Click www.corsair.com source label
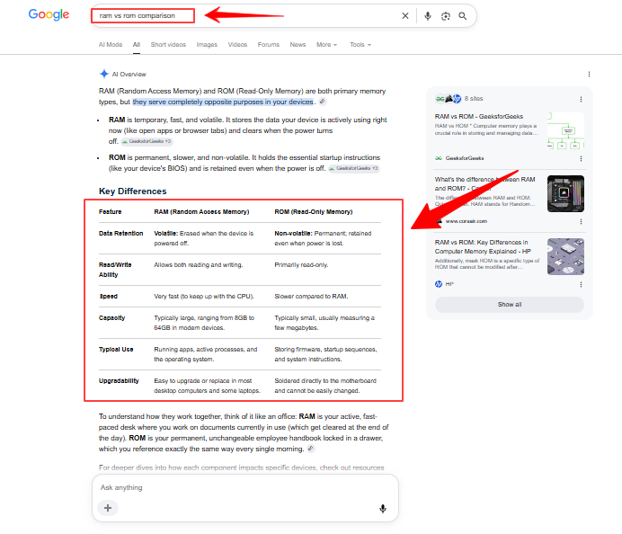The height and width of the screenshot is (534, 622). point(466,221)
